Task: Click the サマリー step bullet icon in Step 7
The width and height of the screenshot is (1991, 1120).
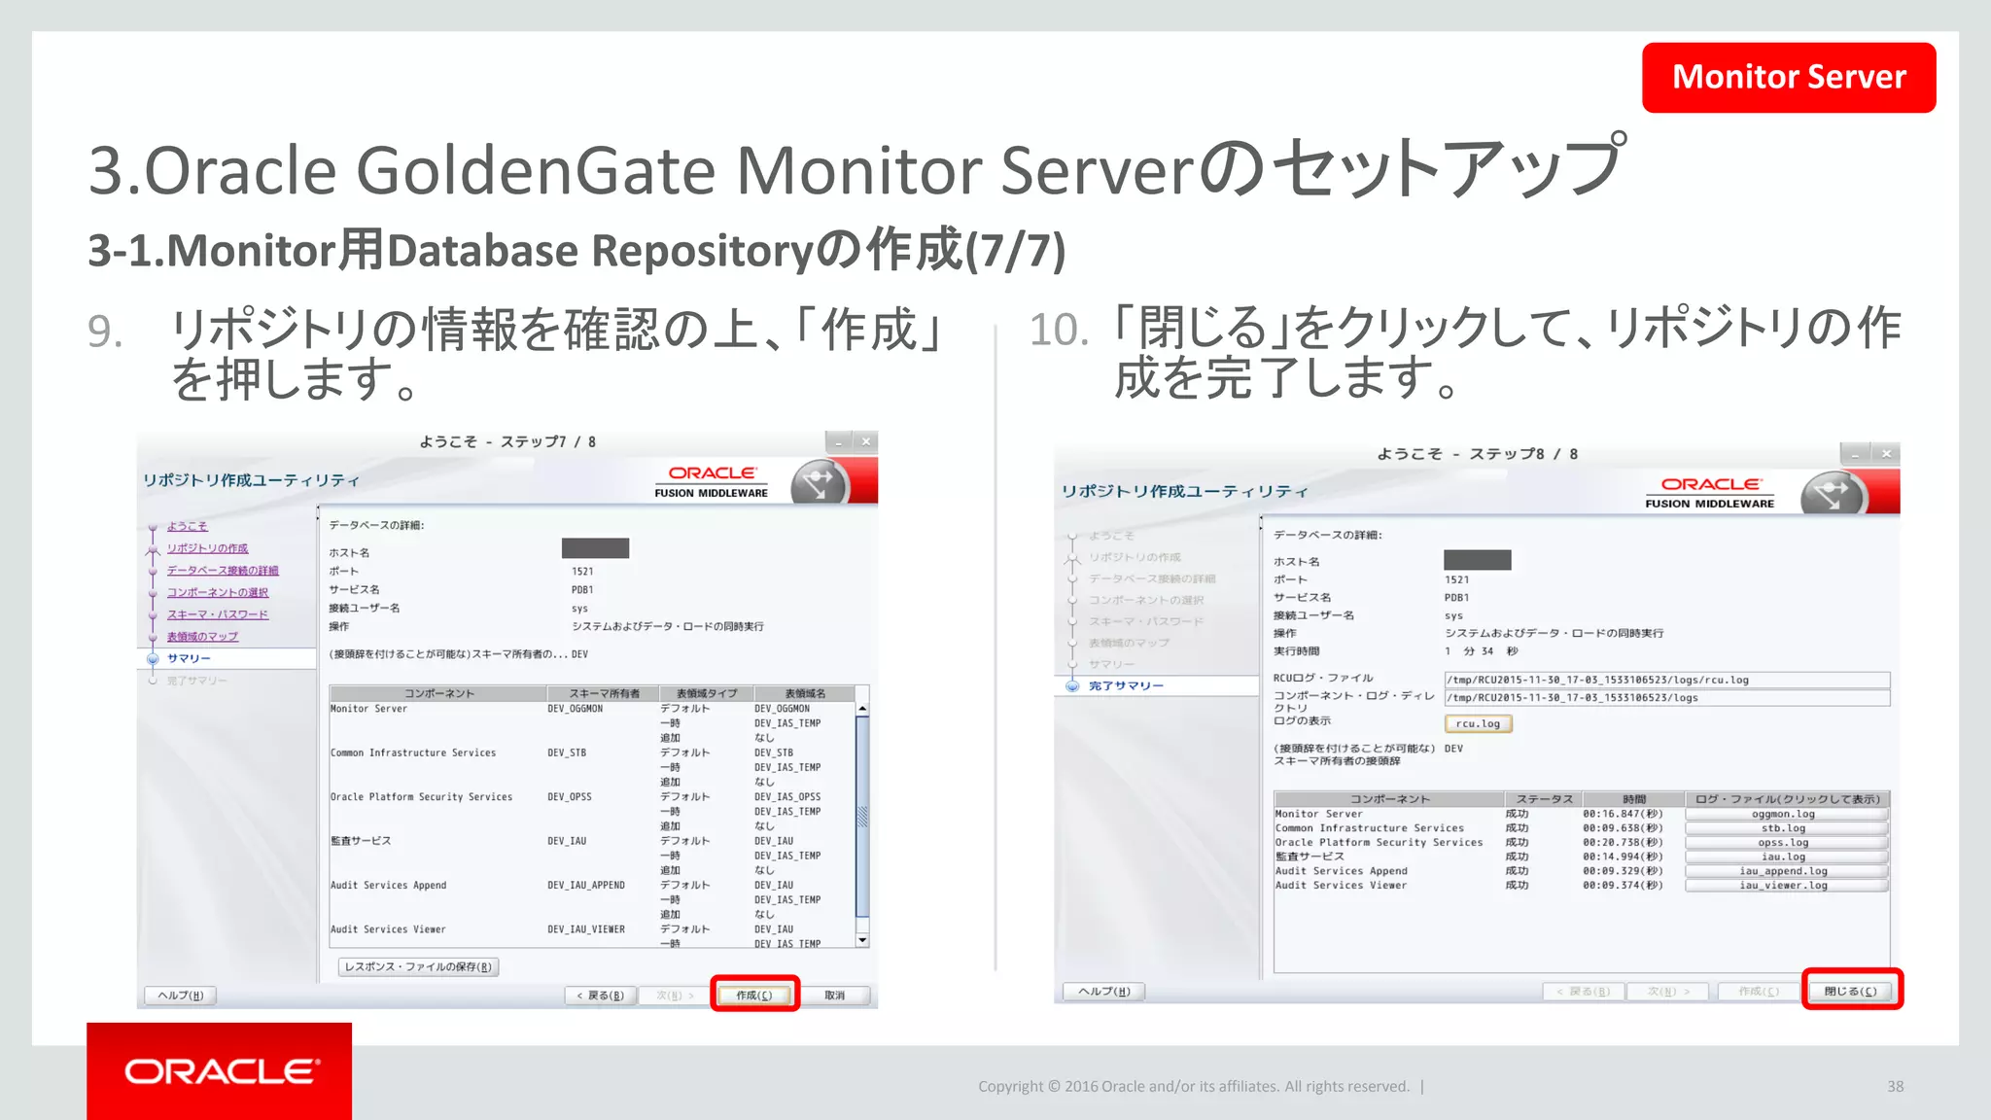Action: click(153, 658)
